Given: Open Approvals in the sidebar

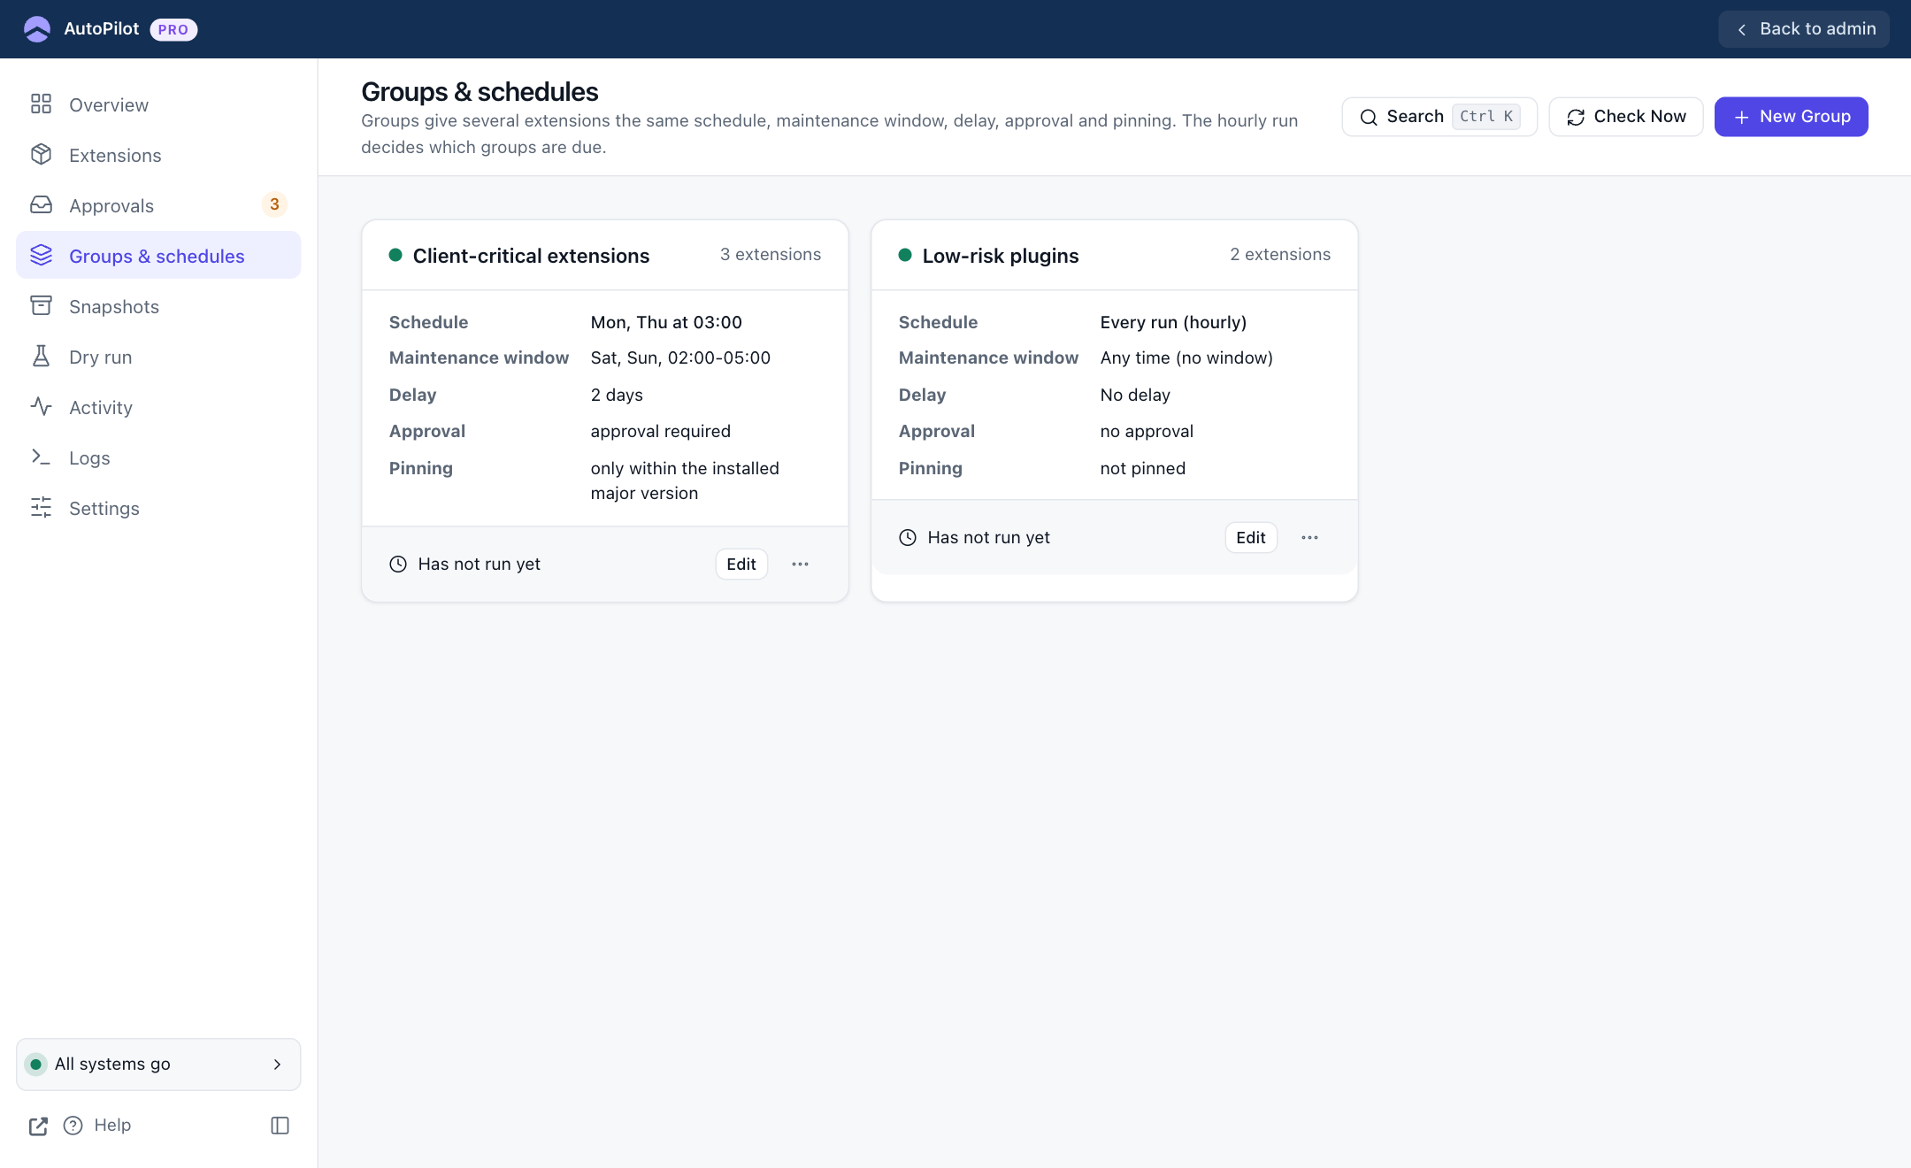Looking at the screenshot, I should click(158, 205).
